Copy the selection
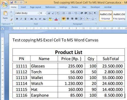Screen dimensions: 127x100 (x=11, y=16)
